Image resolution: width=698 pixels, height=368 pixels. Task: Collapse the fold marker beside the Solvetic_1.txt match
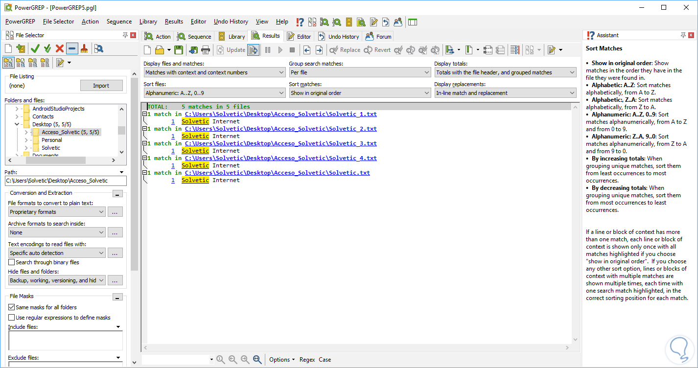pos(144,114)
